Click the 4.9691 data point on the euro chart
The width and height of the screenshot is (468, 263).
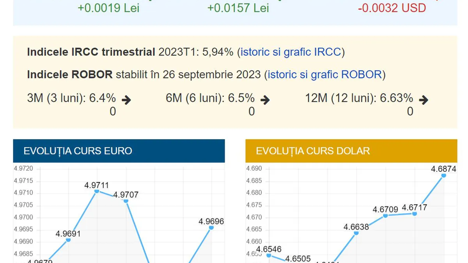68,240
